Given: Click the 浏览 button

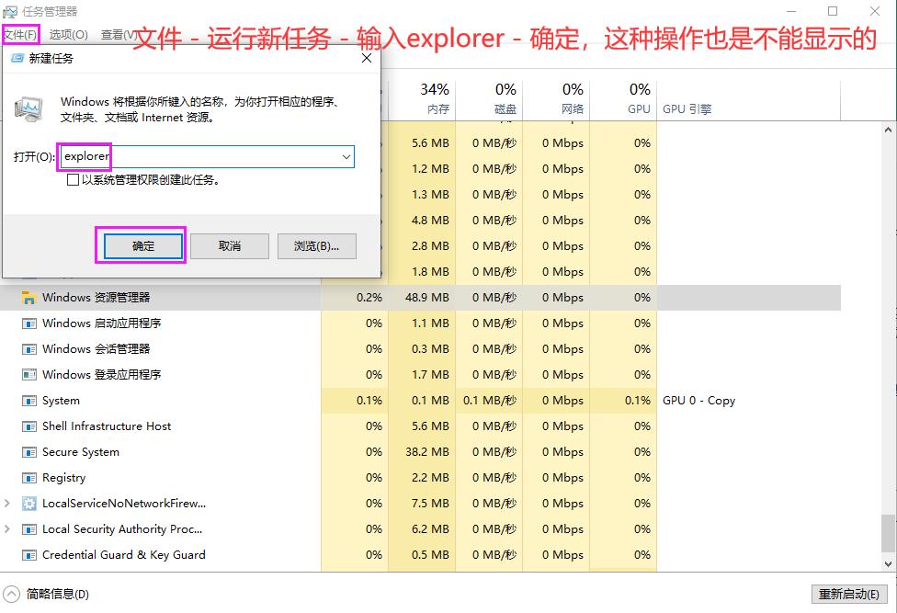Looking at the screenshot, I should [x=317, y=245].
